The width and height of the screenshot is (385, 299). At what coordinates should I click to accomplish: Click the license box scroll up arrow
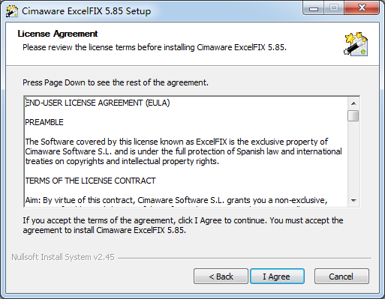pyautogui.click(x=353, y=103)
